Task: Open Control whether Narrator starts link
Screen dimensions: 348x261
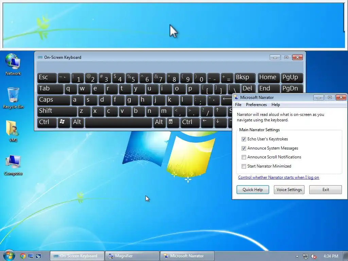Action: pos(279,177)
